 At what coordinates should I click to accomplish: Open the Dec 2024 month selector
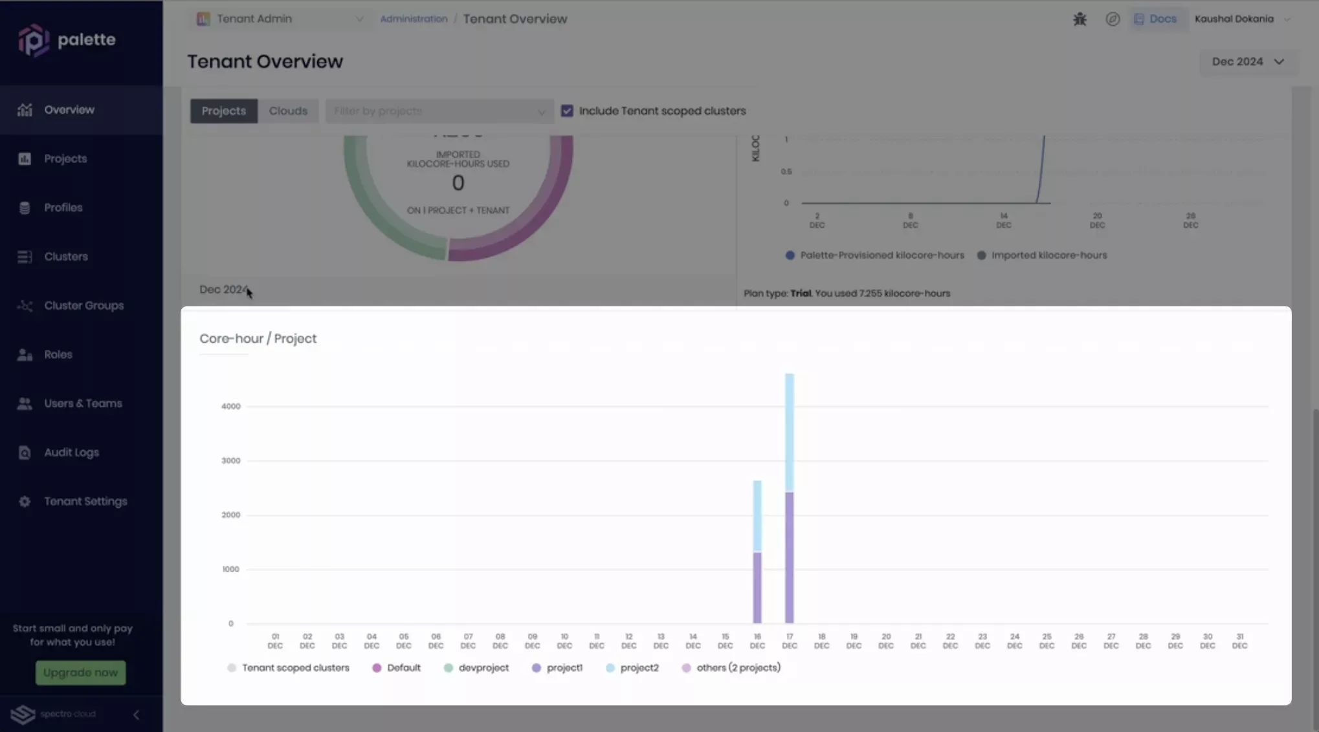[x=1247, y=61]
